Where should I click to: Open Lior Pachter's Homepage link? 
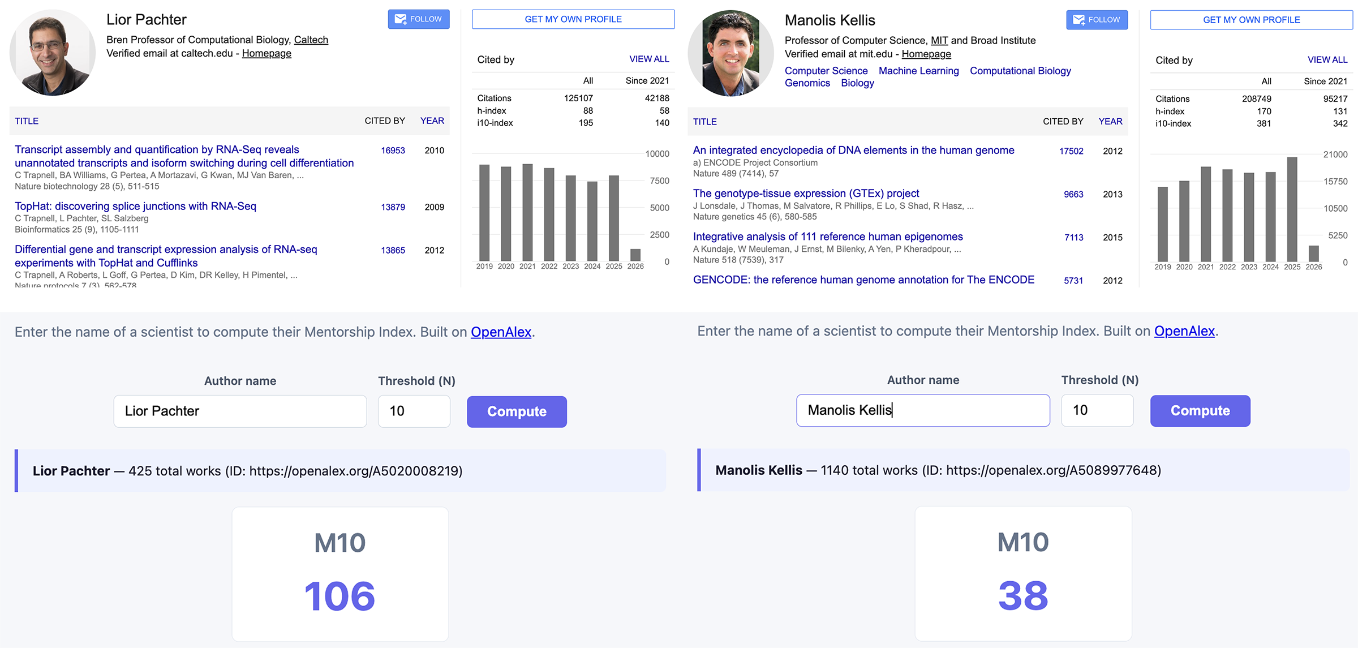(267, 53)
